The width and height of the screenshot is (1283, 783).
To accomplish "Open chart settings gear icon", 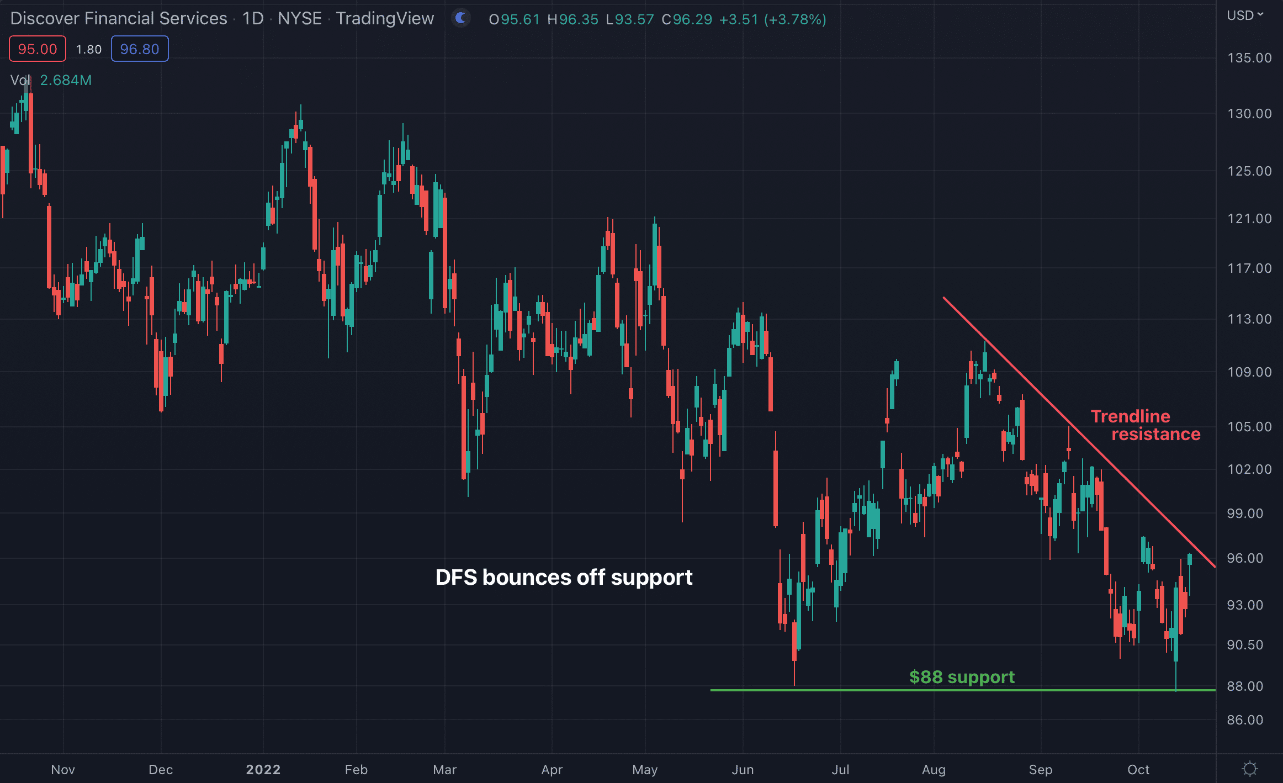I will (1249, 769).
